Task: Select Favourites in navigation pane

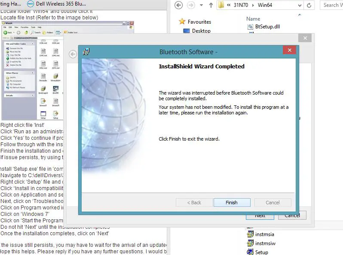Action: (199, 22)
